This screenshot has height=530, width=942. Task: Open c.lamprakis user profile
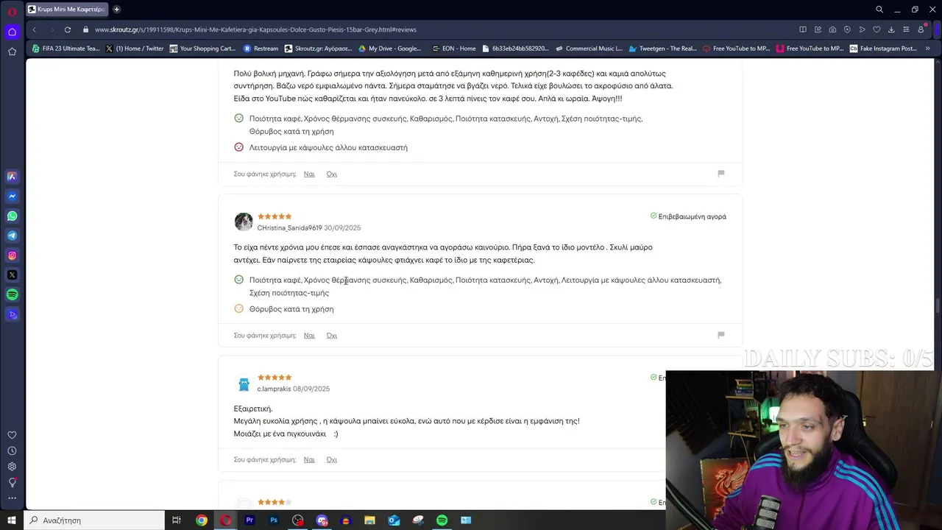point(274,389)
